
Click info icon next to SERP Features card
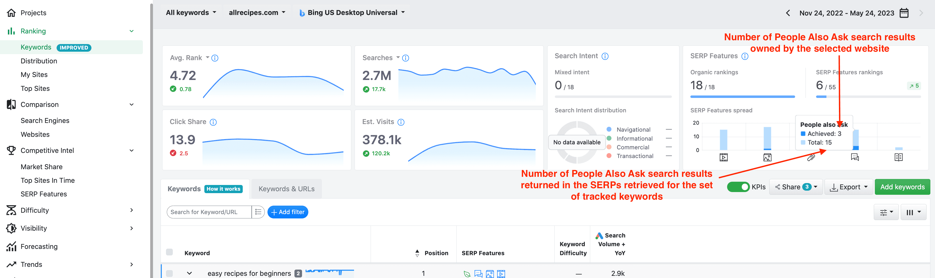(x=745, y=56)
